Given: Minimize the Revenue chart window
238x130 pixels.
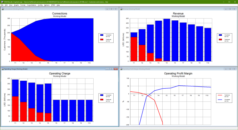Looking at the screenshot, I should (226, 9).
